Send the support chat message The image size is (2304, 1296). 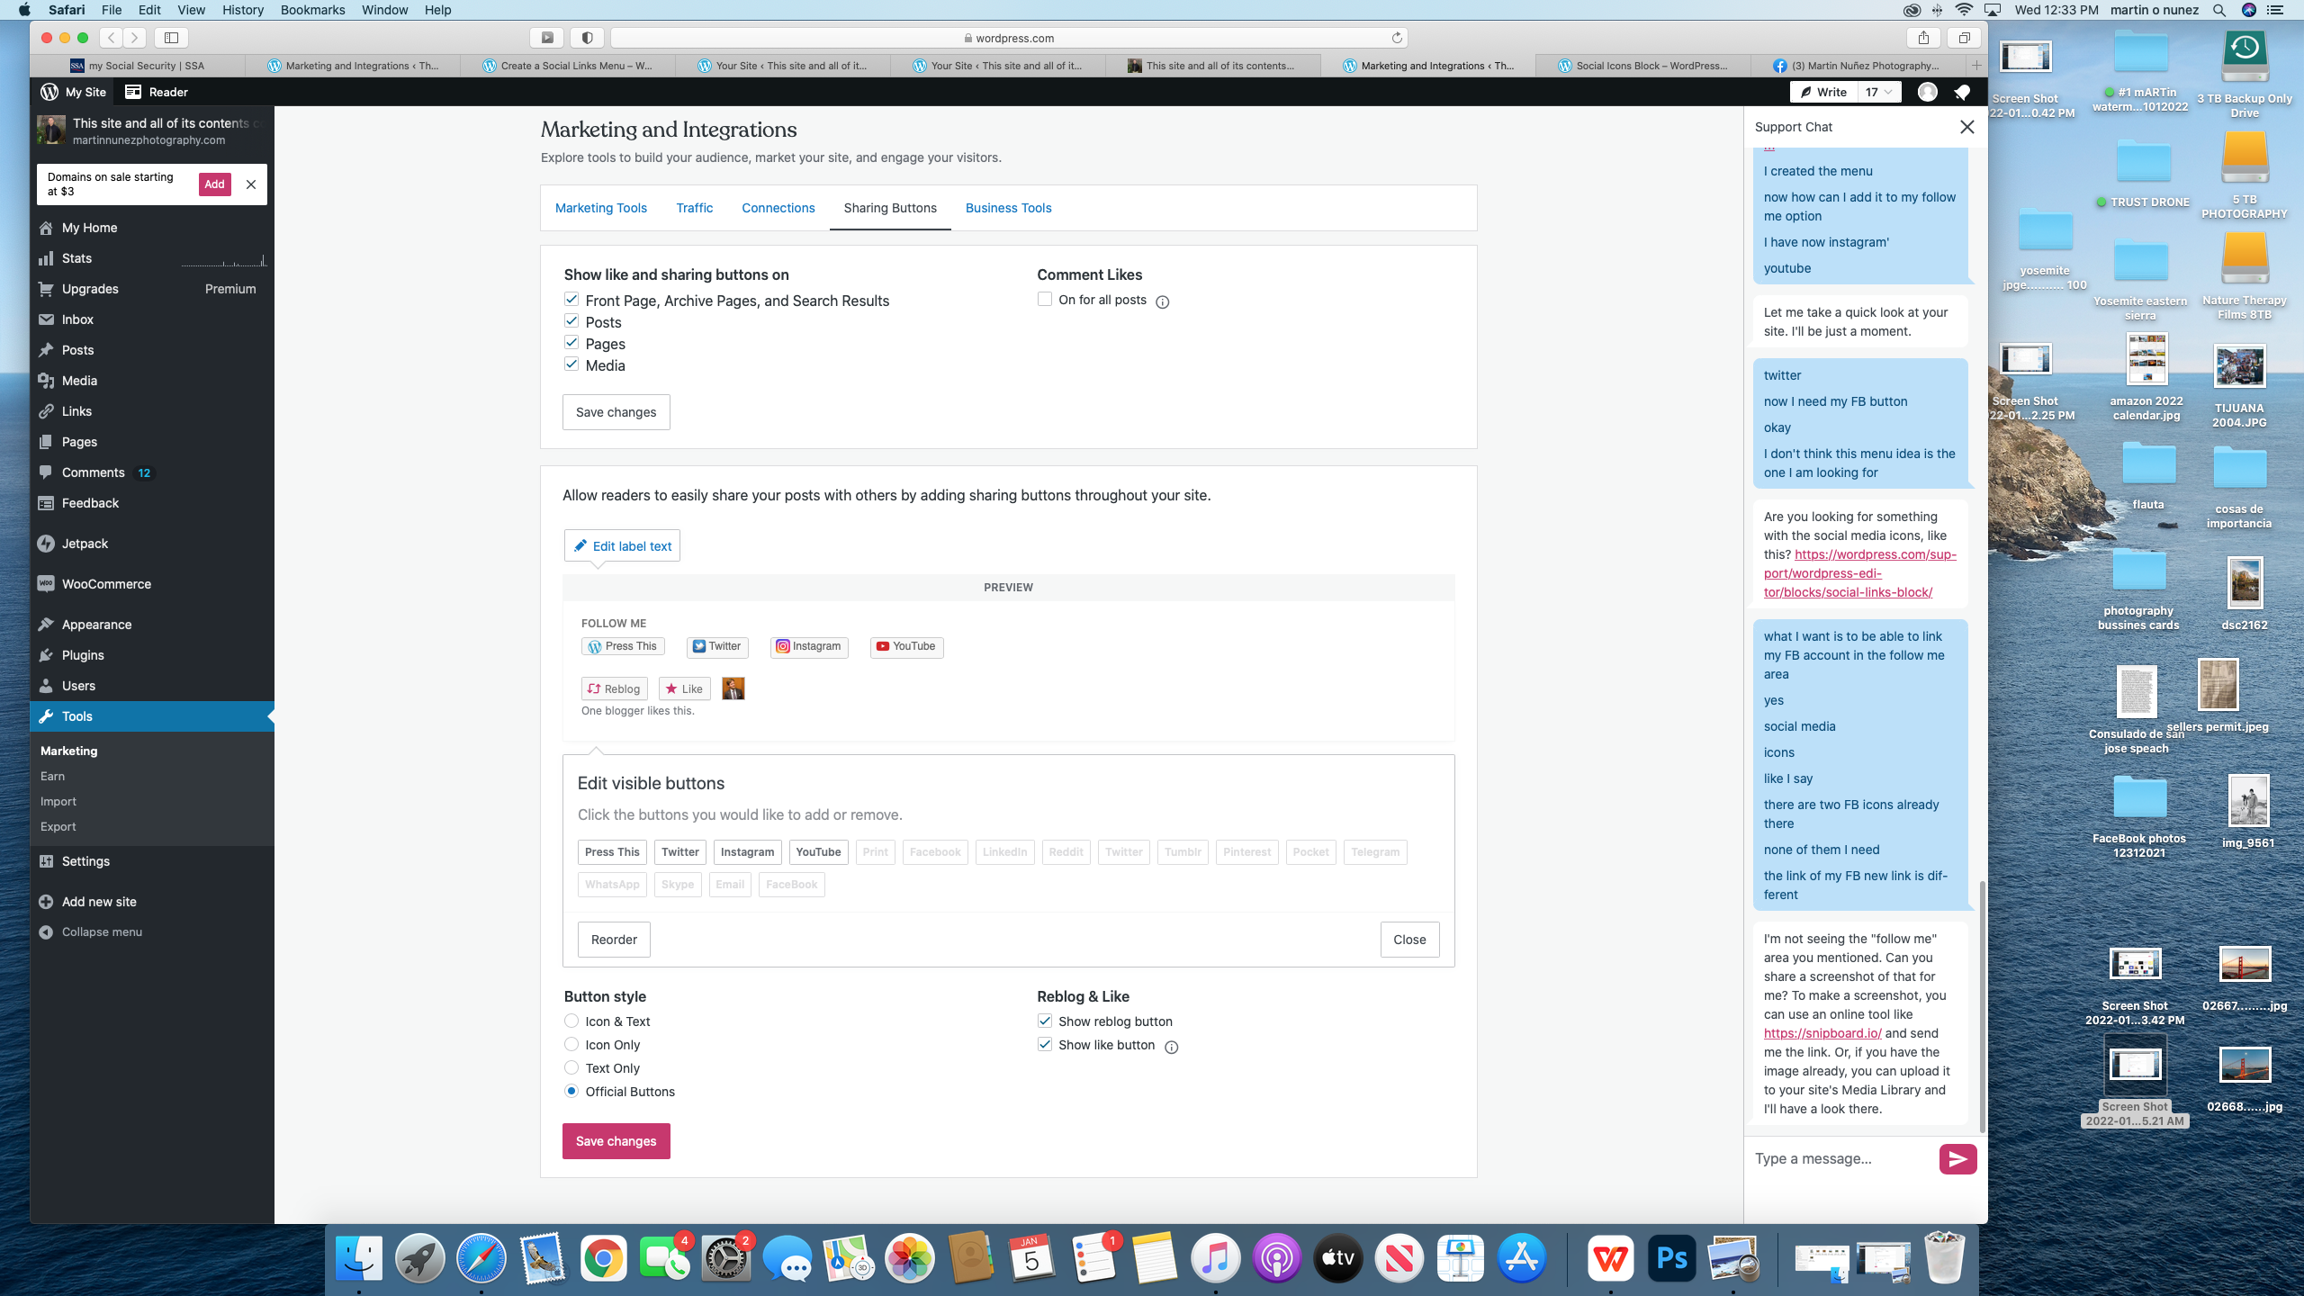(x=1957, y=1159)
